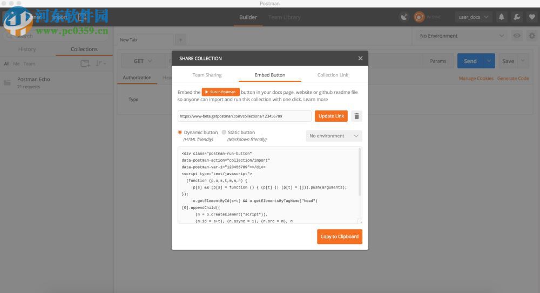Click the Update Link button
Viewport: 540px width, 293px height.
pos(331,116)
